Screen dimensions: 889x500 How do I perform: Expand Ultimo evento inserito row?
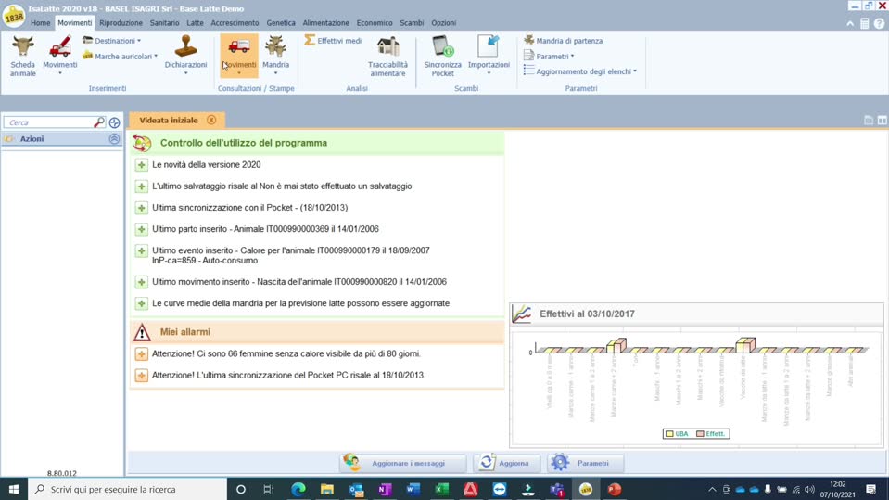click(x=141, y=250)
